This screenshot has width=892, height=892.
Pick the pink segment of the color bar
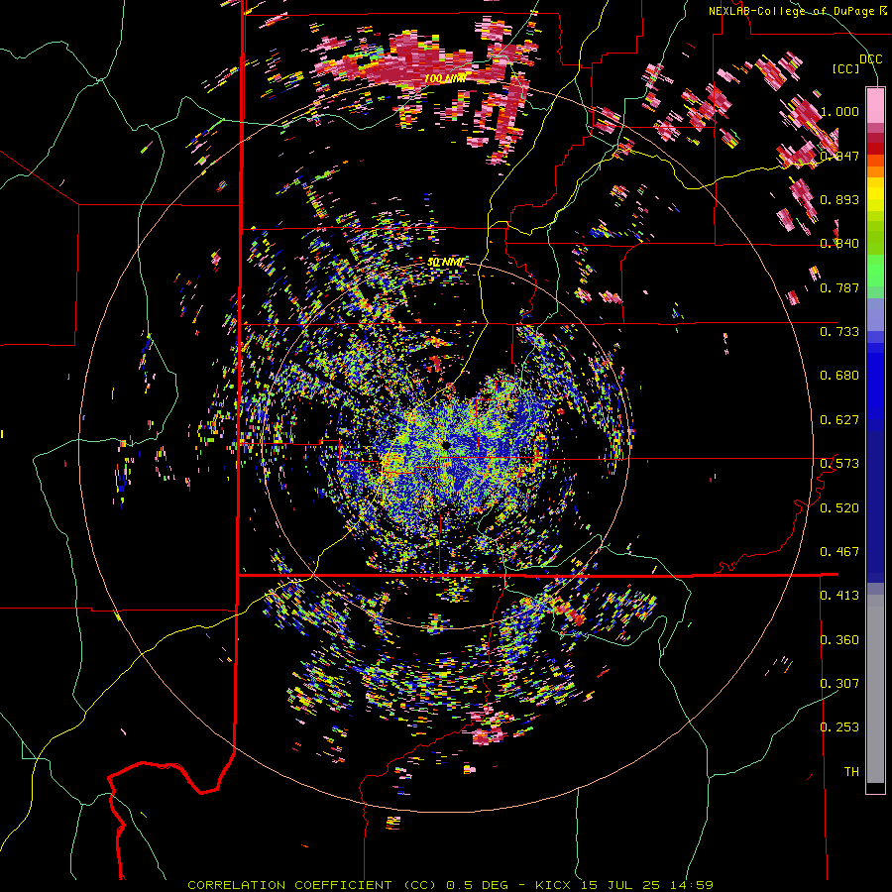click(875, 106)
